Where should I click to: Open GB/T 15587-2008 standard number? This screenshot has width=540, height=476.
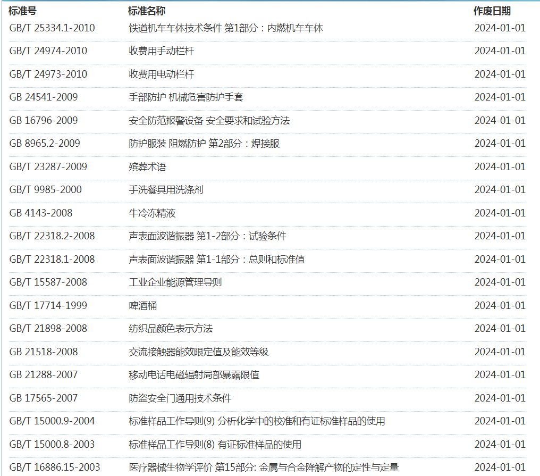coord(48,282)
